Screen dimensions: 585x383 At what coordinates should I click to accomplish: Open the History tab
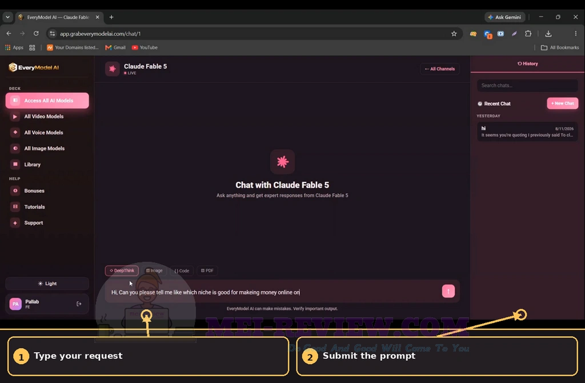click(x=527, y=64)
